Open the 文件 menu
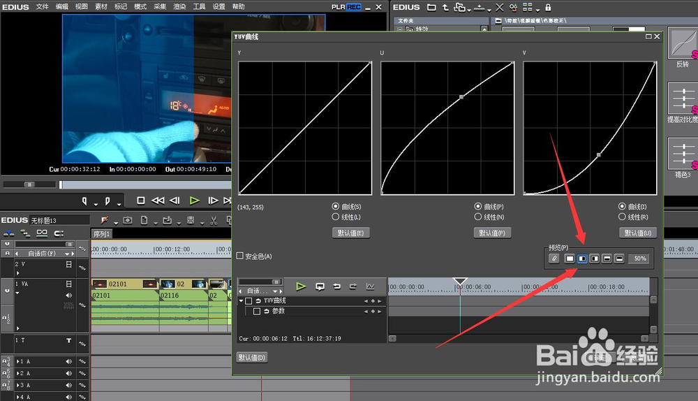Image resolution: width=698 pixels, height=401 pixels. click(x=43, y=7)
